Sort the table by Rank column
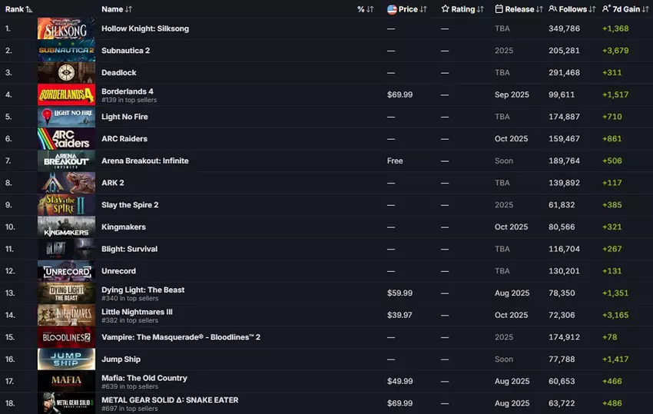The width and height of the screenshot is (653, 414). point(18,9)
